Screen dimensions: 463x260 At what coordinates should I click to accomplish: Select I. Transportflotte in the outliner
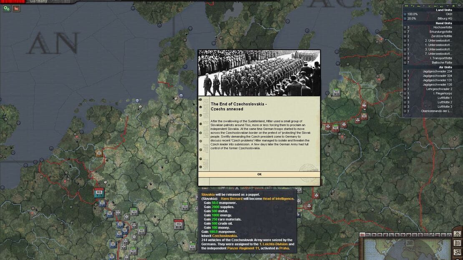point(441,58)
